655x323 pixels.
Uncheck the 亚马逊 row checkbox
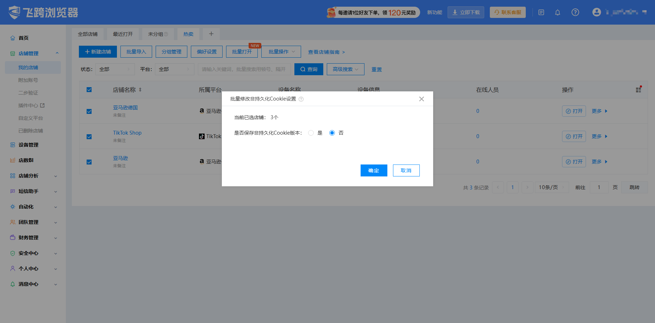[x=89, y=162]
